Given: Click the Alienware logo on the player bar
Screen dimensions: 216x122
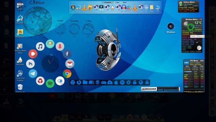Looking at the screenshot, I should (x=149, y=89).
